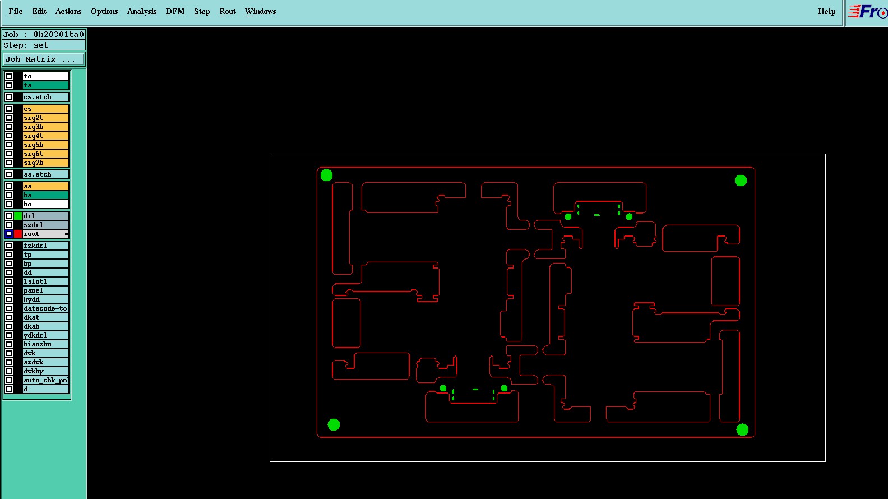Select the auto_chk_pnl layer name
The image size is (888, 499).
46,380
